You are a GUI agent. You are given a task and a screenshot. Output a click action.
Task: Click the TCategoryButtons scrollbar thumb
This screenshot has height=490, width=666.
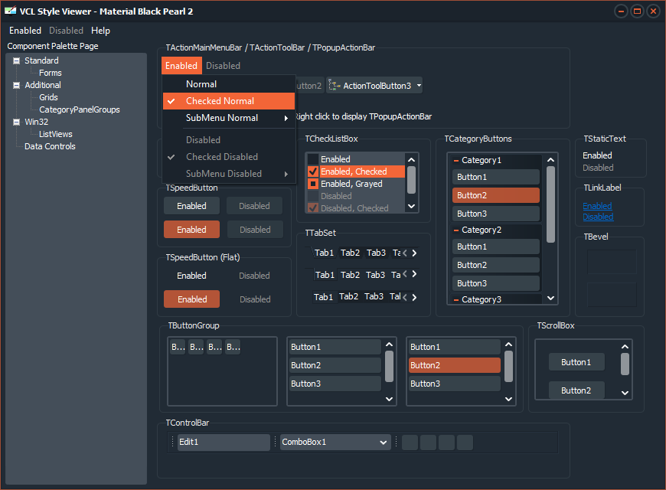pyautogui.click(x=550, y=204)
